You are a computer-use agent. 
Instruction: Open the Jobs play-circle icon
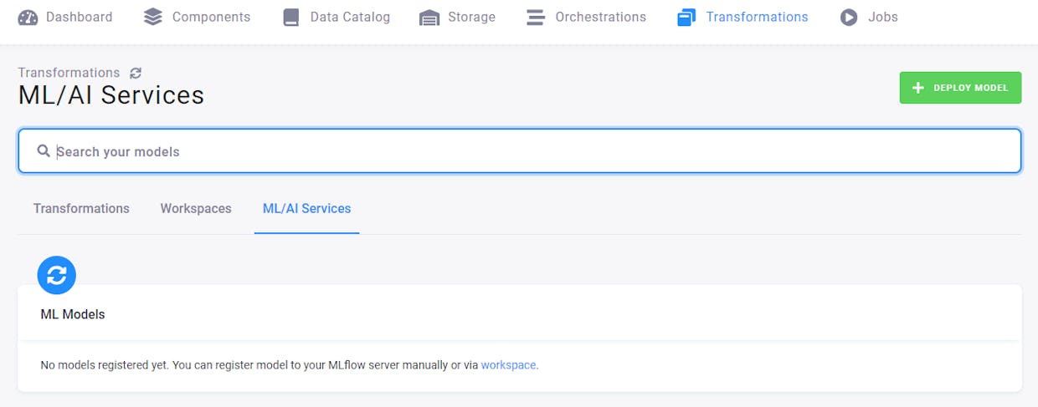pyautogui.click(x=849, y=17)
